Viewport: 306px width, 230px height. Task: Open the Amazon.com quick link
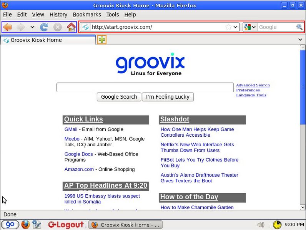pyautogui.click(x=79, y=169)
